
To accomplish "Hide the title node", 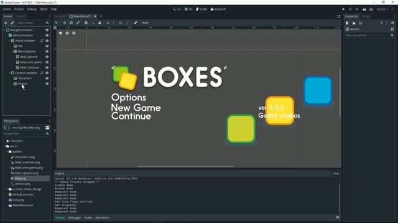I will (47, 46).
